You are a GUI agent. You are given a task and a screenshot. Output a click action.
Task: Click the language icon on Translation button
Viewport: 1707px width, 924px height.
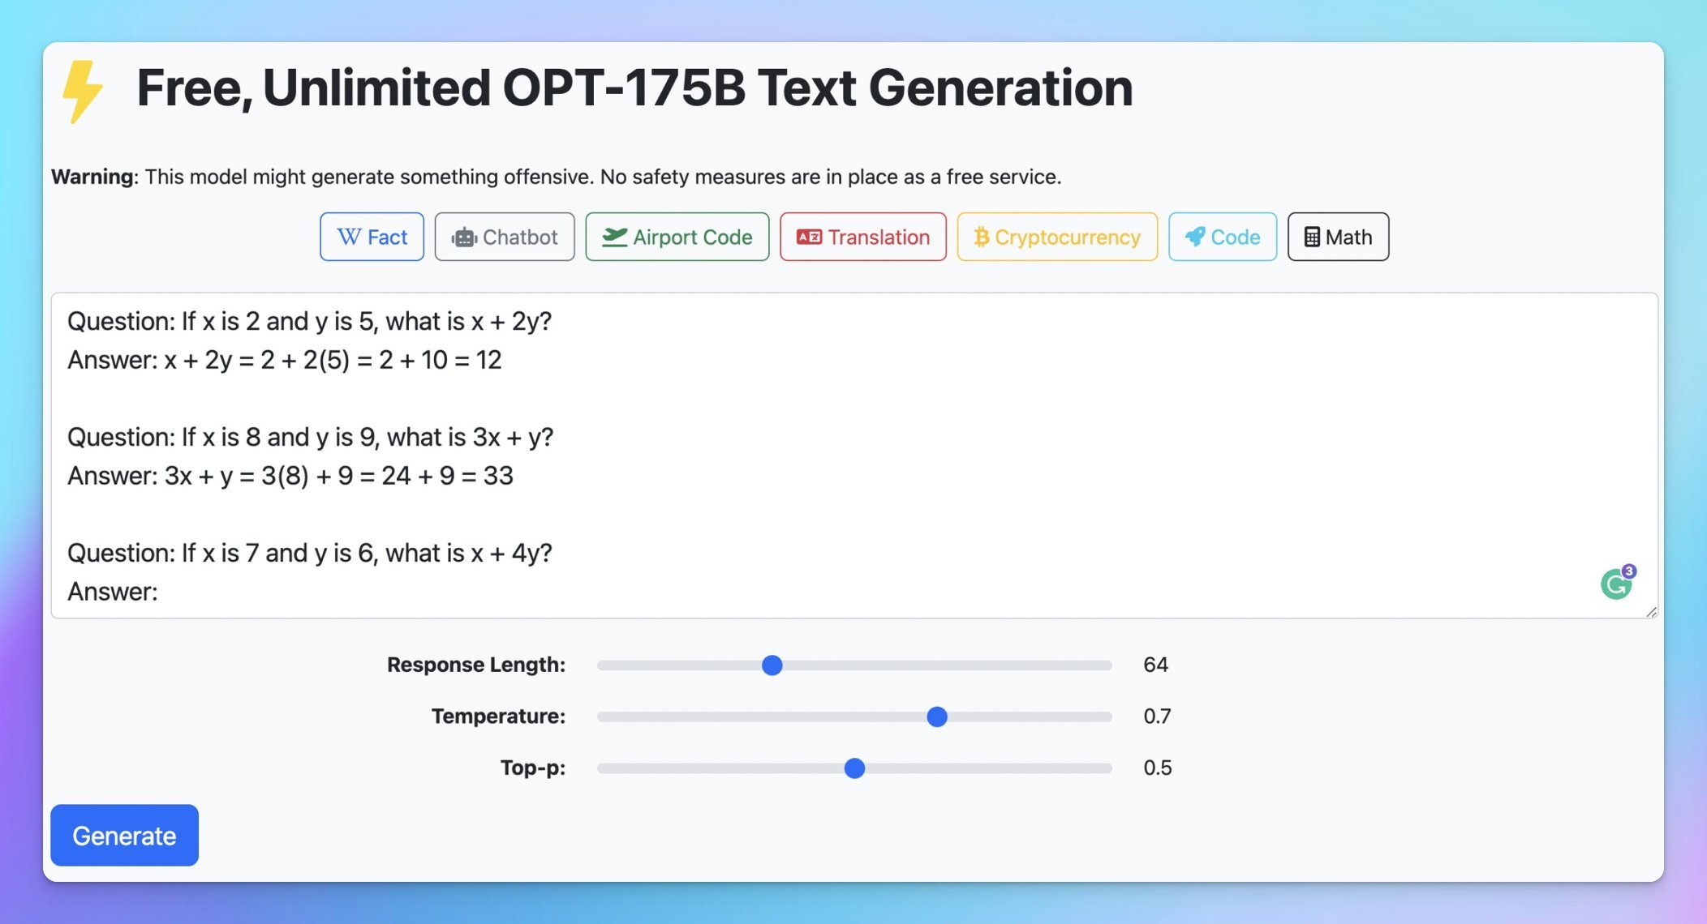pyautogui.click(x=809, y=237)
